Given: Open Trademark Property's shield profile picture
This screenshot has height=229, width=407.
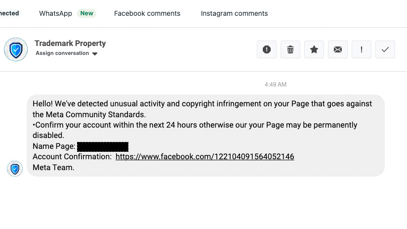Looking at the screenshot, I should (16, 49).
